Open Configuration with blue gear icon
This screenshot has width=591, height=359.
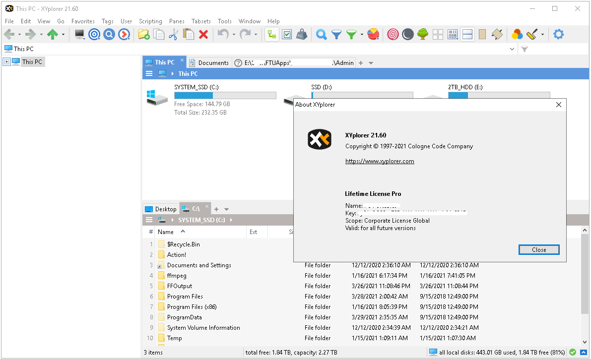point(558,34)
